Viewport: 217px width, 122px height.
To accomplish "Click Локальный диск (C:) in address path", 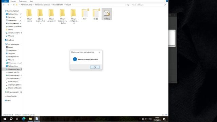I will 42,5.
